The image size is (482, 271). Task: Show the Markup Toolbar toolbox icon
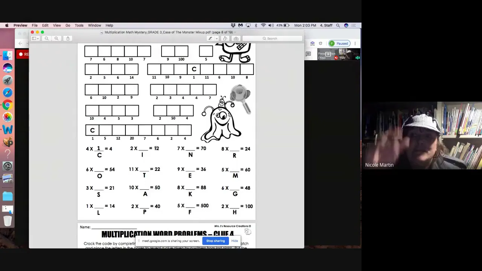tap(236, 38)
